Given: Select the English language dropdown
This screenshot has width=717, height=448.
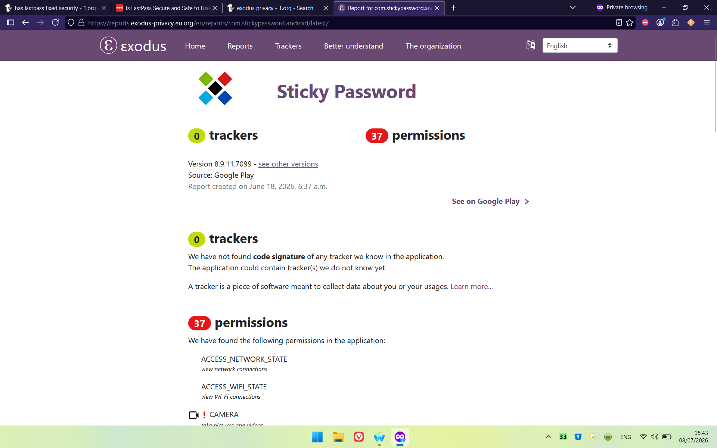Looking at the screenshot, I should coord(580,46).
